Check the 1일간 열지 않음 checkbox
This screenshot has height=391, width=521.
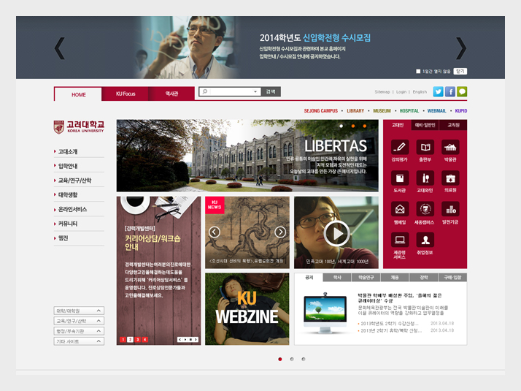click(x=418, y=71)
